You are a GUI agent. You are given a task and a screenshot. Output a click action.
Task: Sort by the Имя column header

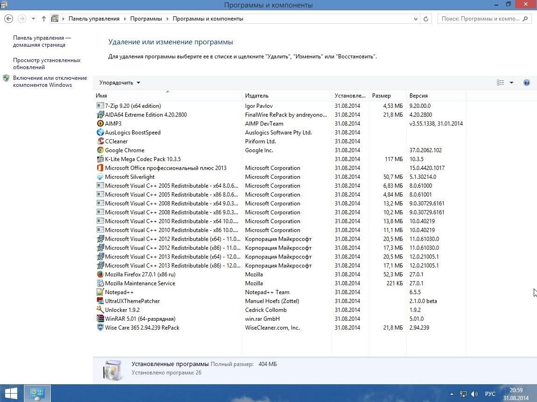[x=167, y=96]
